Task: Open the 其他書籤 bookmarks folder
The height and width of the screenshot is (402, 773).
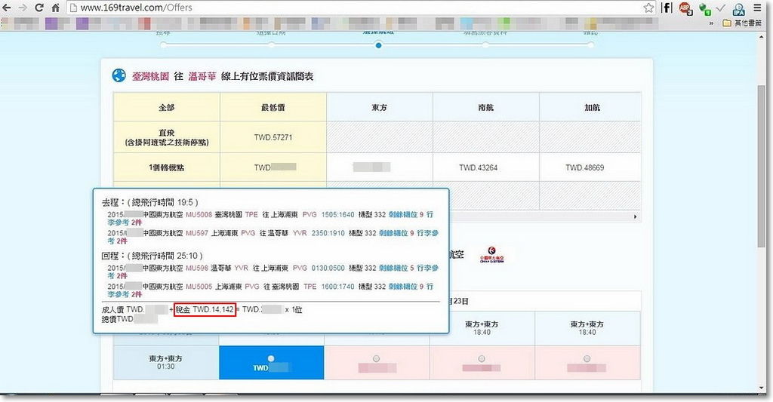Action: click(x=742, y=23)
